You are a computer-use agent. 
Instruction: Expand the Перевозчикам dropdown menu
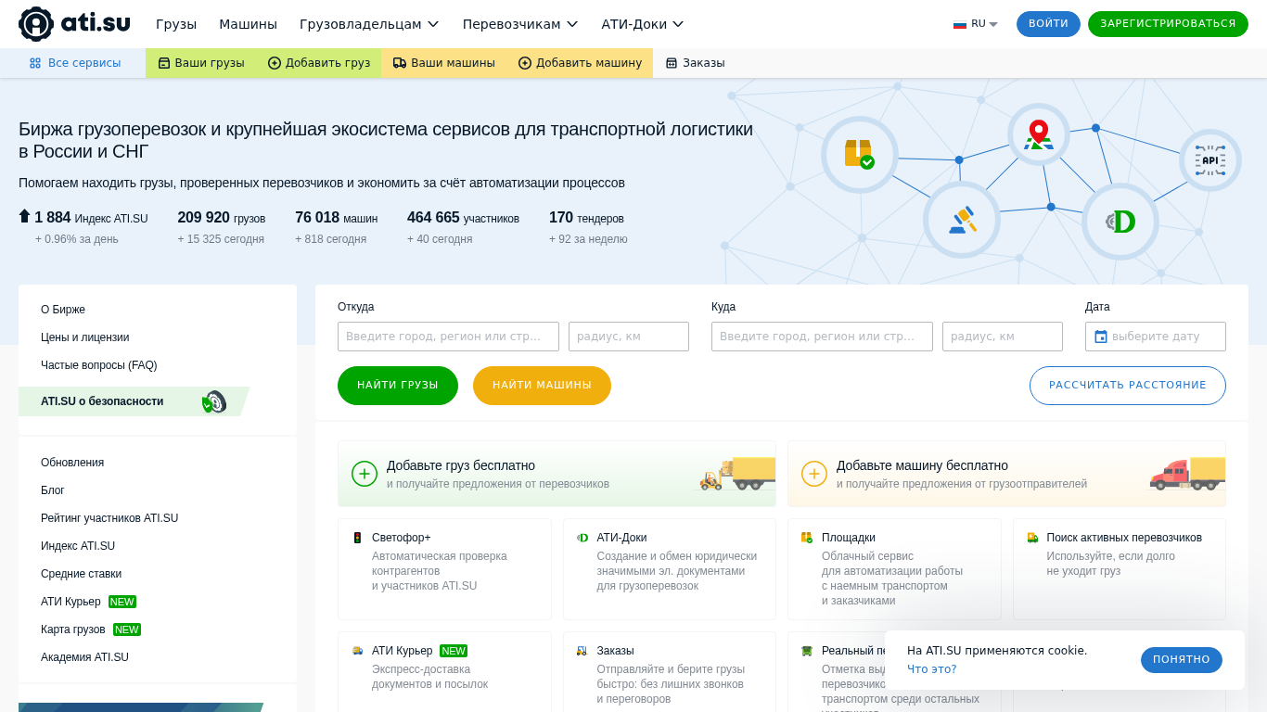tap(520, 24)
